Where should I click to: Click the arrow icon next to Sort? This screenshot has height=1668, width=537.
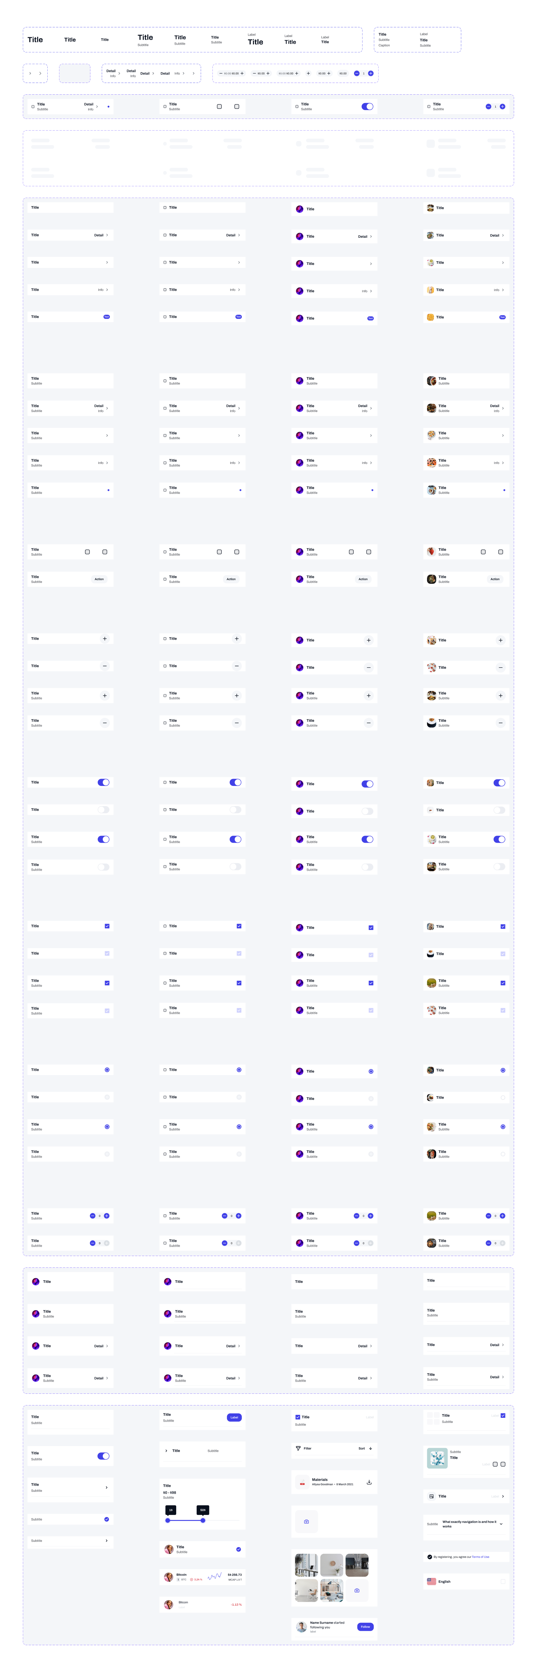tap(371, 1448)
